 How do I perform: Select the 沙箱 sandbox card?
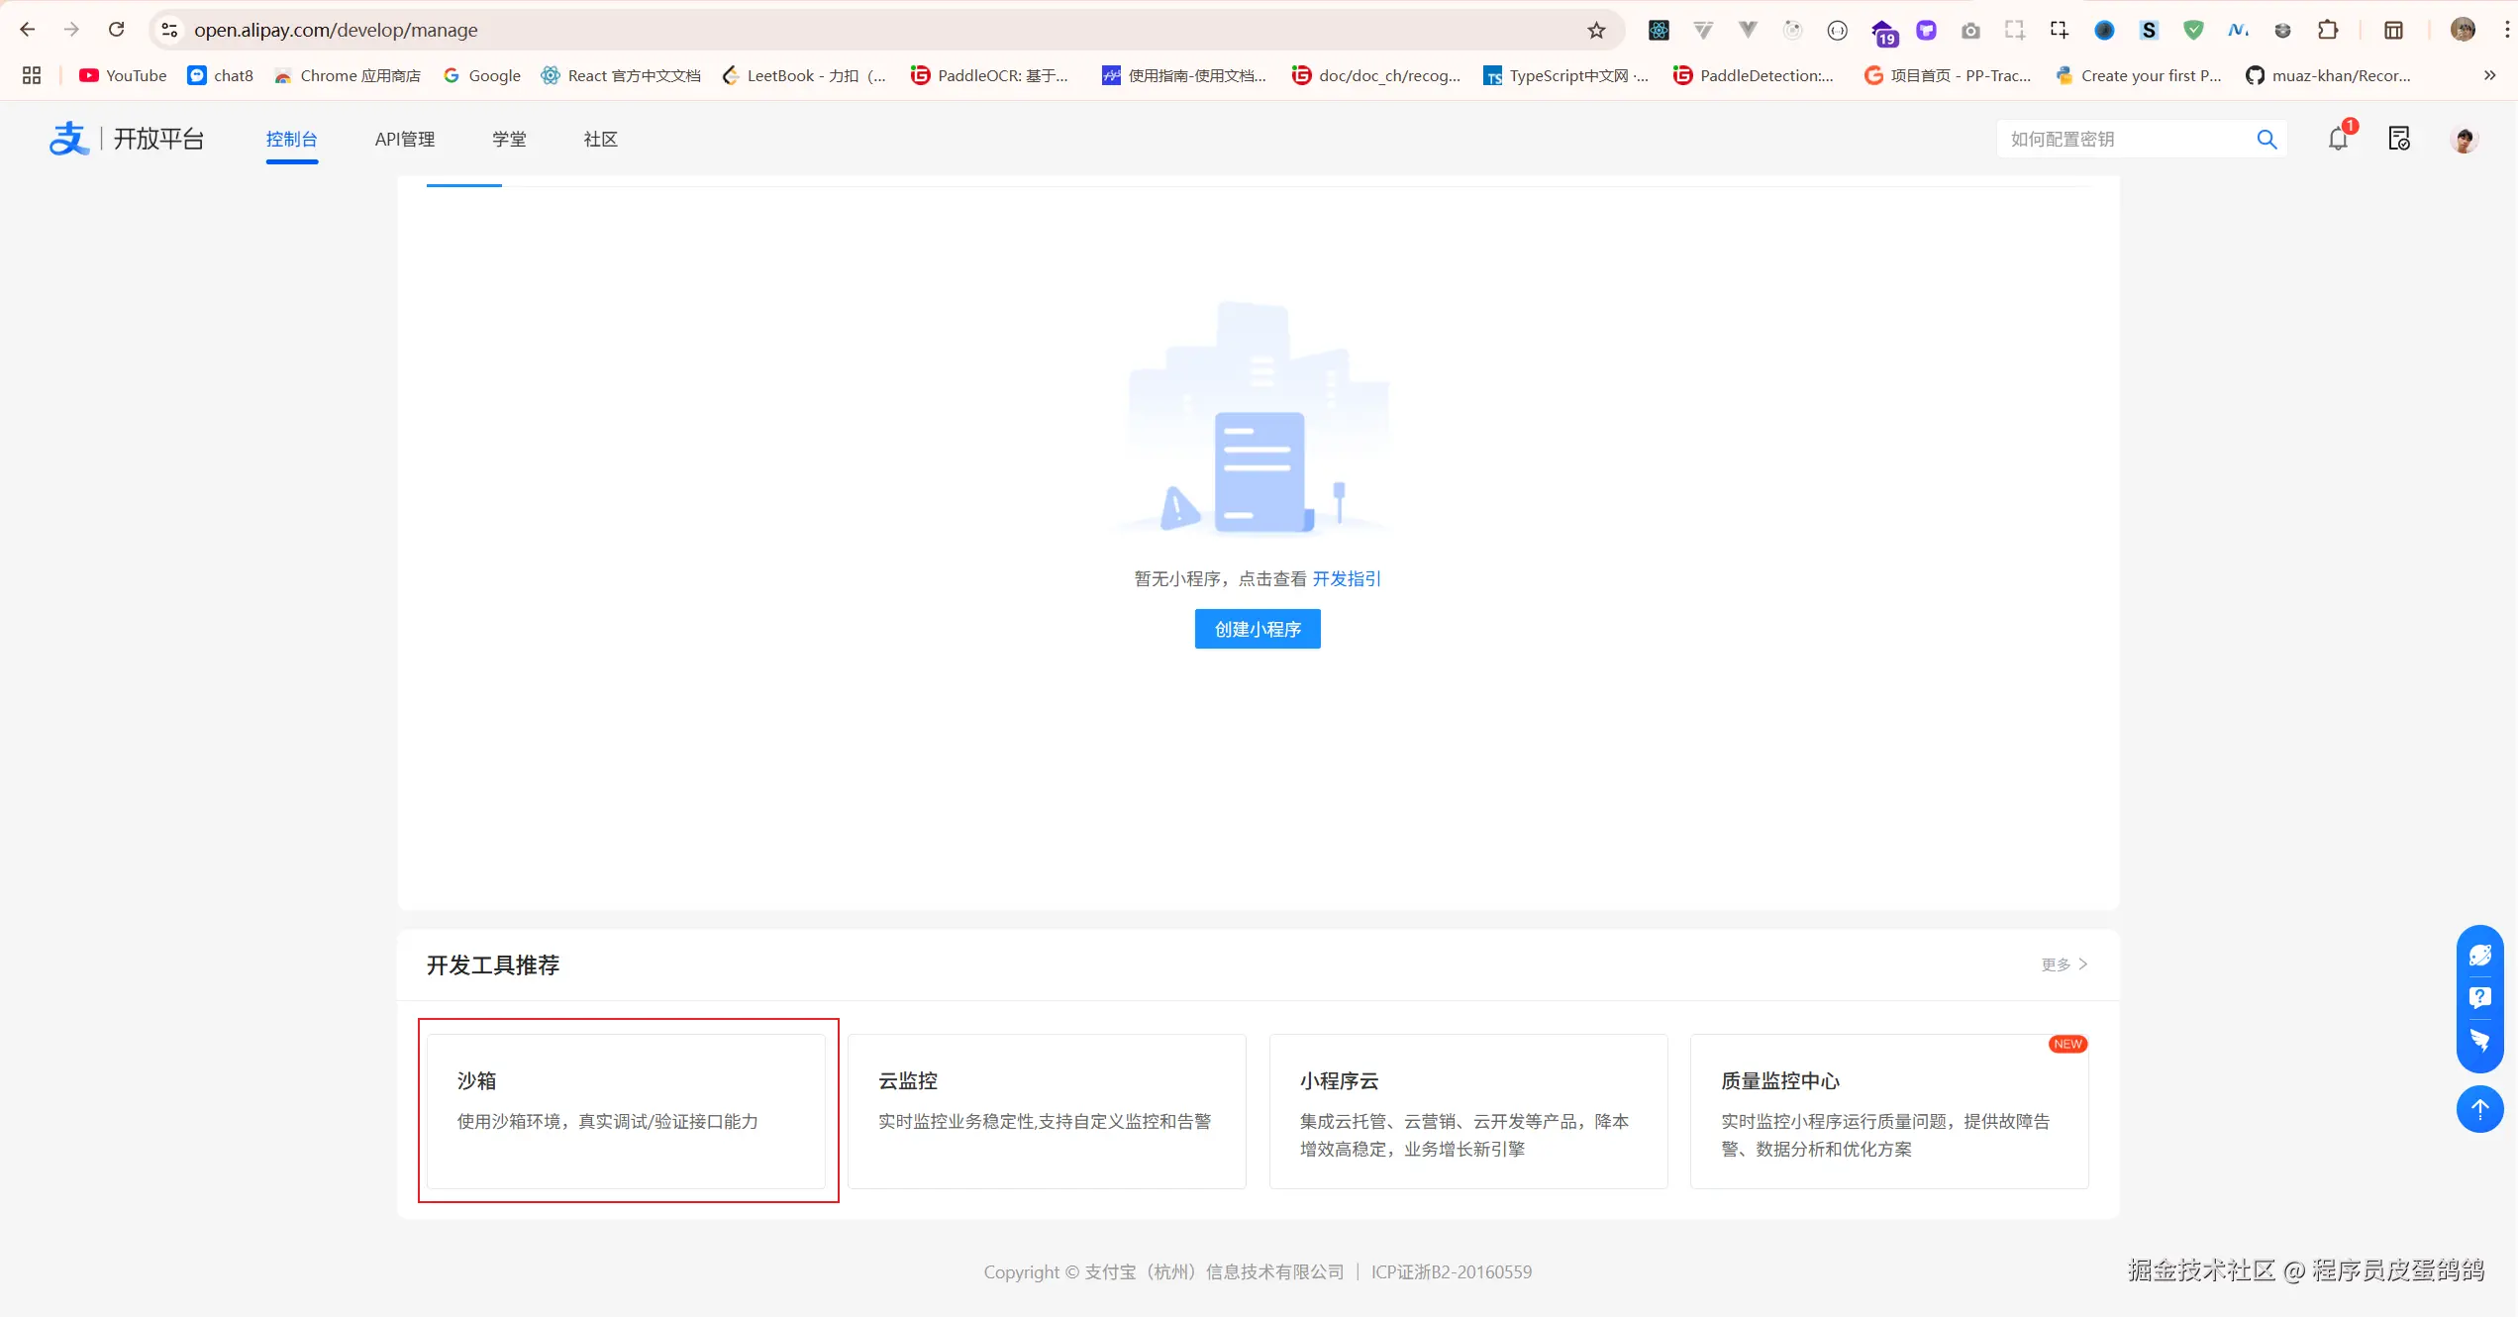click(627, 1111)
